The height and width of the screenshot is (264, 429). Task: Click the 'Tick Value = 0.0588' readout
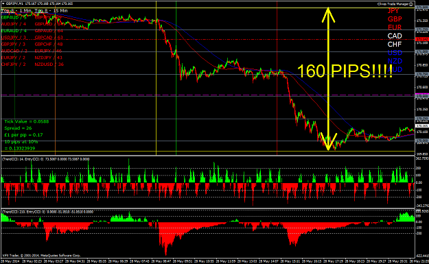(x=27, y=121)
